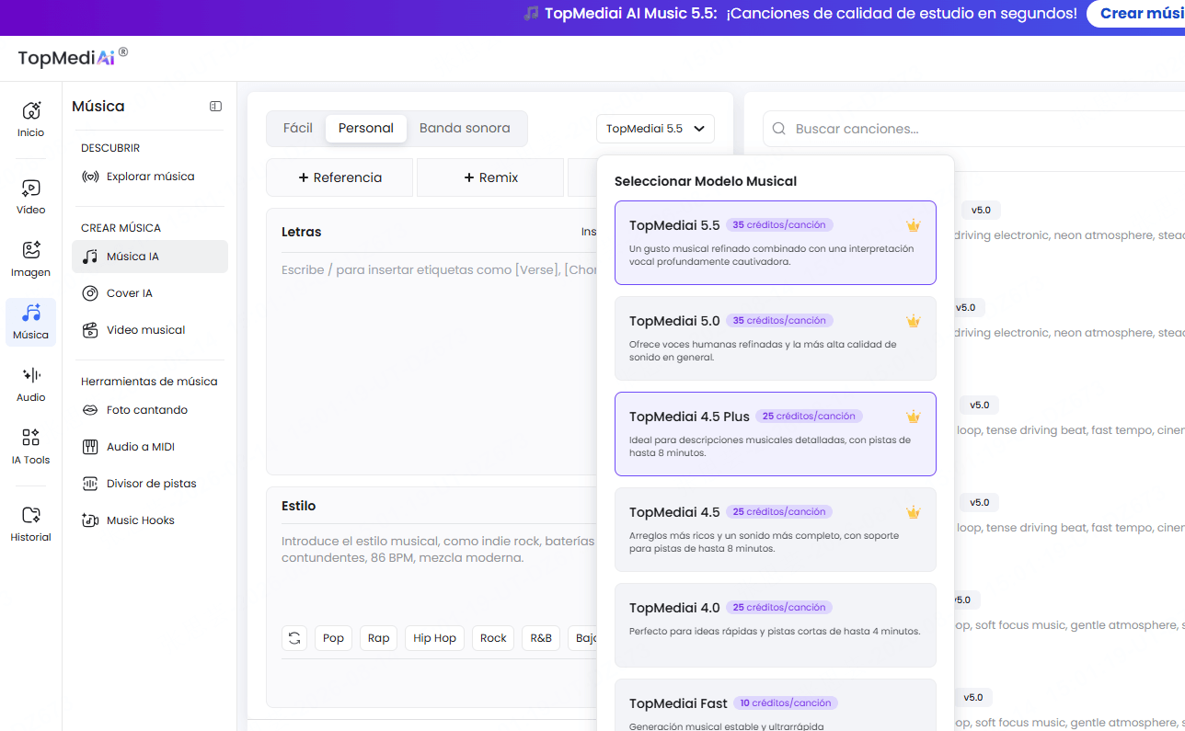Switch to the Personal tab

(x=366, y=129)
